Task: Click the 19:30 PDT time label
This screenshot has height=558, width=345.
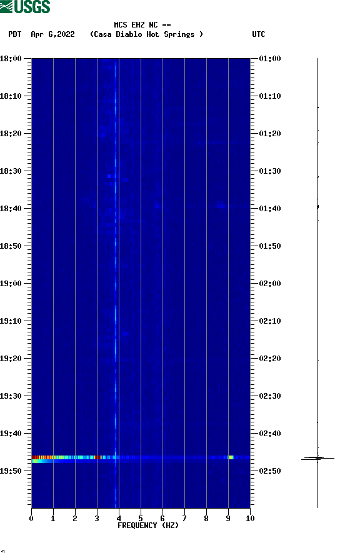Action: click(11, 396)
